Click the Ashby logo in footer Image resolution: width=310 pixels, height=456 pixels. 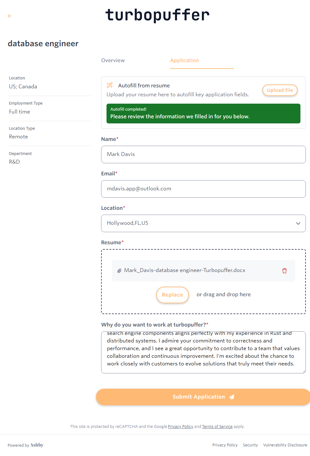point(37,445)
